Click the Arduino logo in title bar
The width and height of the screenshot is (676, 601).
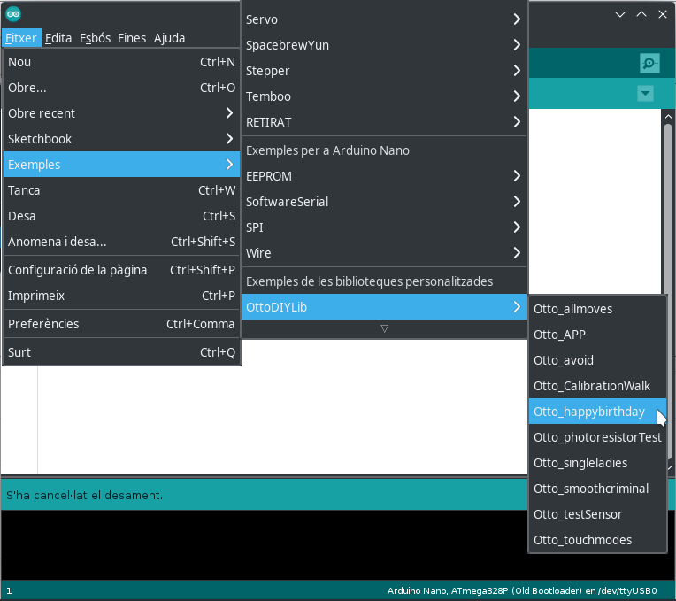13,14
